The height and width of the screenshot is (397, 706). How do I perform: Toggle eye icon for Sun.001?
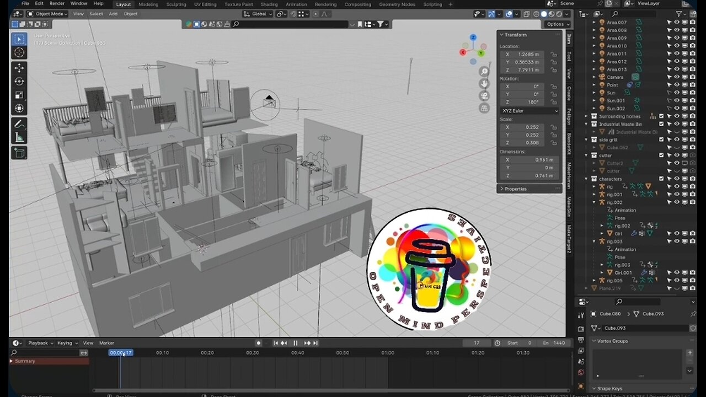point(677,101)
